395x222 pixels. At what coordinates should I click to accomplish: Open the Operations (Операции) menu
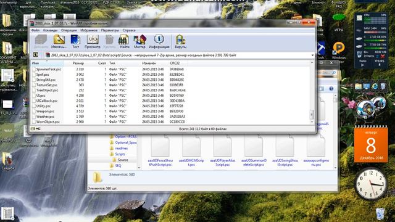69,30
